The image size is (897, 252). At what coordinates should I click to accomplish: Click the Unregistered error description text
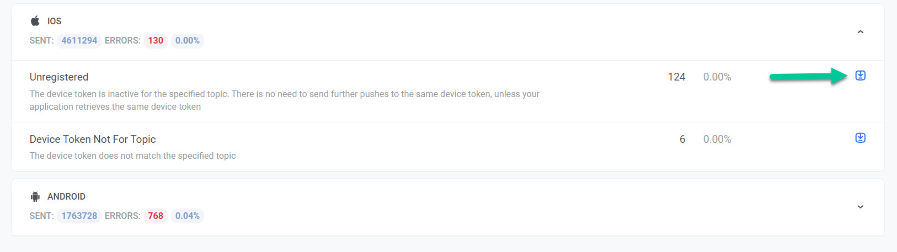click(285, 100)
